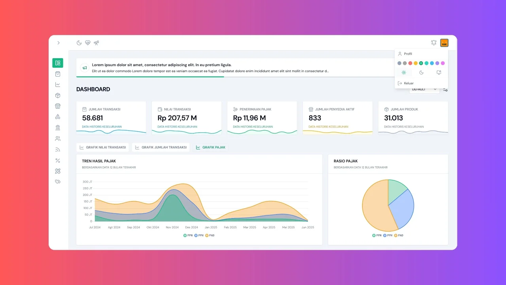Viewport: 506px width, 285px height.
Task: Enable dark mode in profile menu
Action: point(421,72)
